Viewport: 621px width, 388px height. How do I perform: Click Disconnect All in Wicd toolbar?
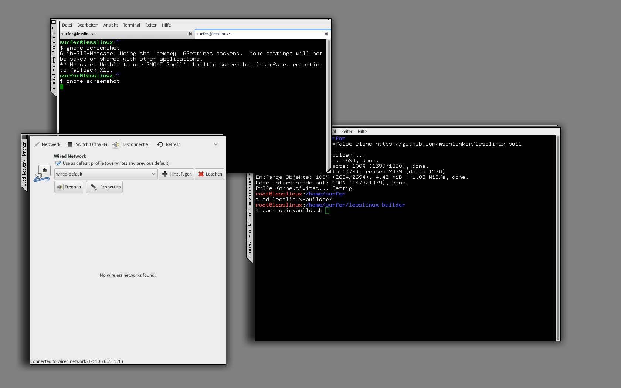tap(132, 144)
